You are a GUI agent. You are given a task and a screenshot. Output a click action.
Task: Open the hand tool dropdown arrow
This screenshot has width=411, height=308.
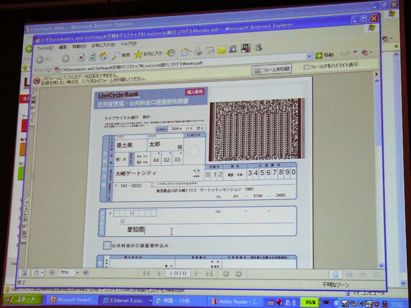click(x=42, y=273)
